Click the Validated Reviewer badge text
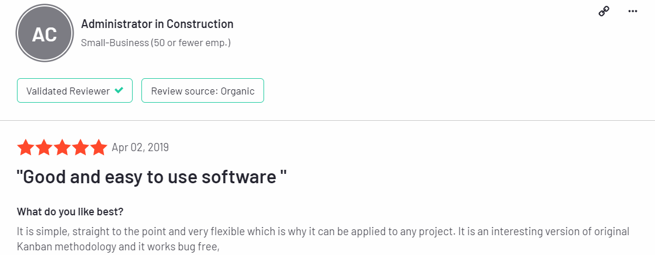The height and width of the screenshot is (255, 655). 68,91
